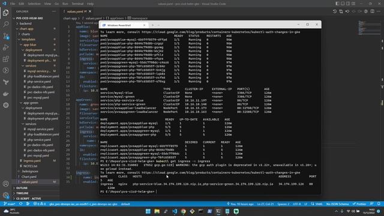Open Chart.yaml in explorer
The width and height of the screenshot is (384, 216).
coord(29,176)
